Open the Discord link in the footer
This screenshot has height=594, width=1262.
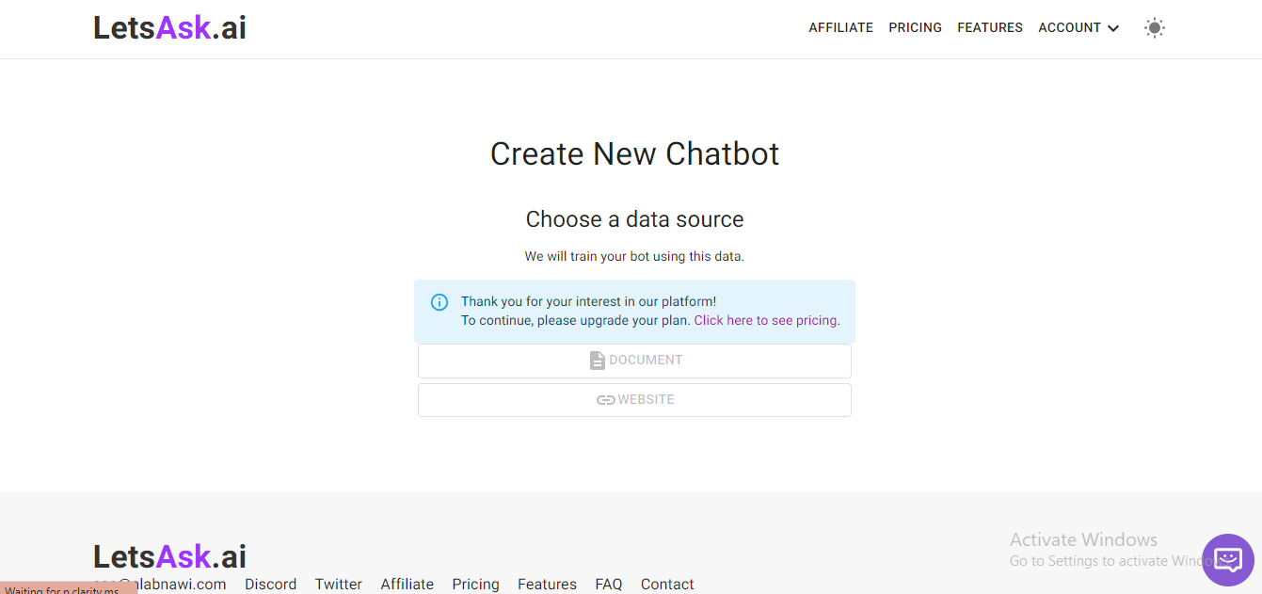point(270,585)
